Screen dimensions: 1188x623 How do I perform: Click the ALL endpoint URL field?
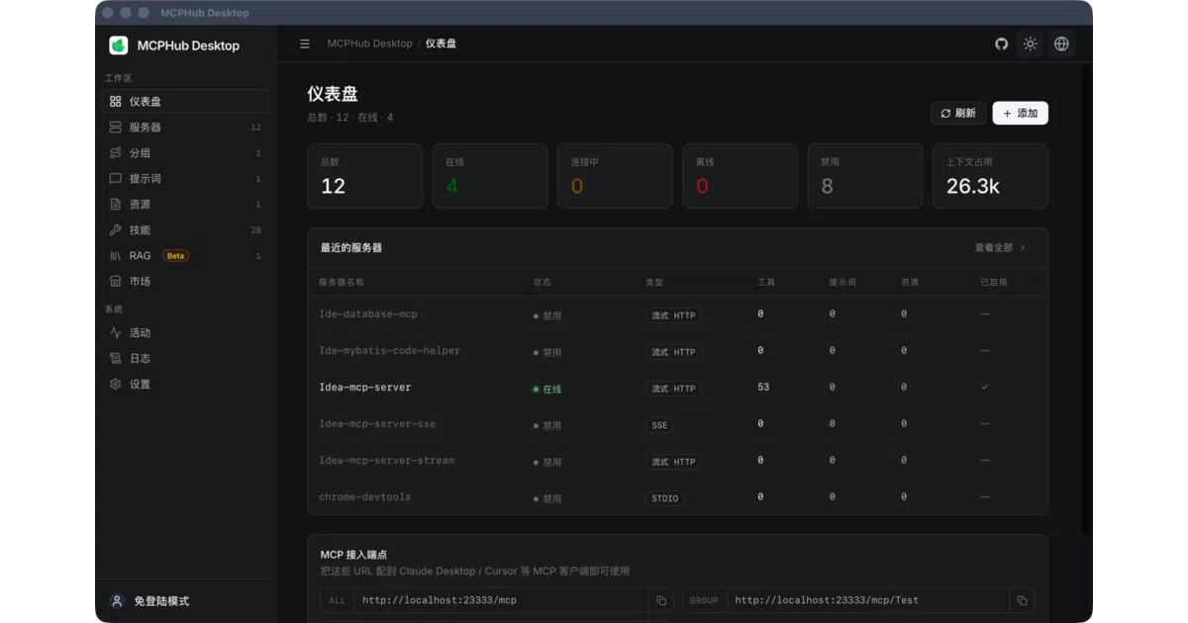point(501,600)
